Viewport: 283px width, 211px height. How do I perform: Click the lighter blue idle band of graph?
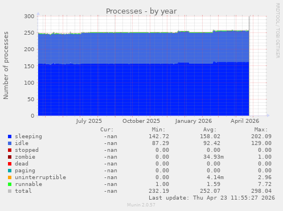click(x=143, y=48)
